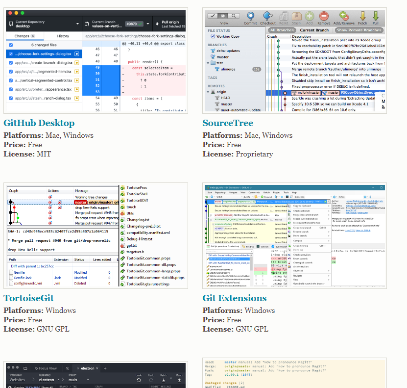Uncheck segmented-item.tsx checkbox
This screenshot has width=407, height=388.
[11, 72]
